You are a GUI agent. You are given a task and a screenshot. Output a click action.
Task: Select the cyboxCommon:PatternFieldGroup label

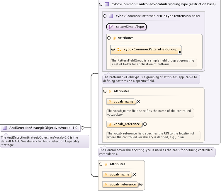click(x=150, y=50)
